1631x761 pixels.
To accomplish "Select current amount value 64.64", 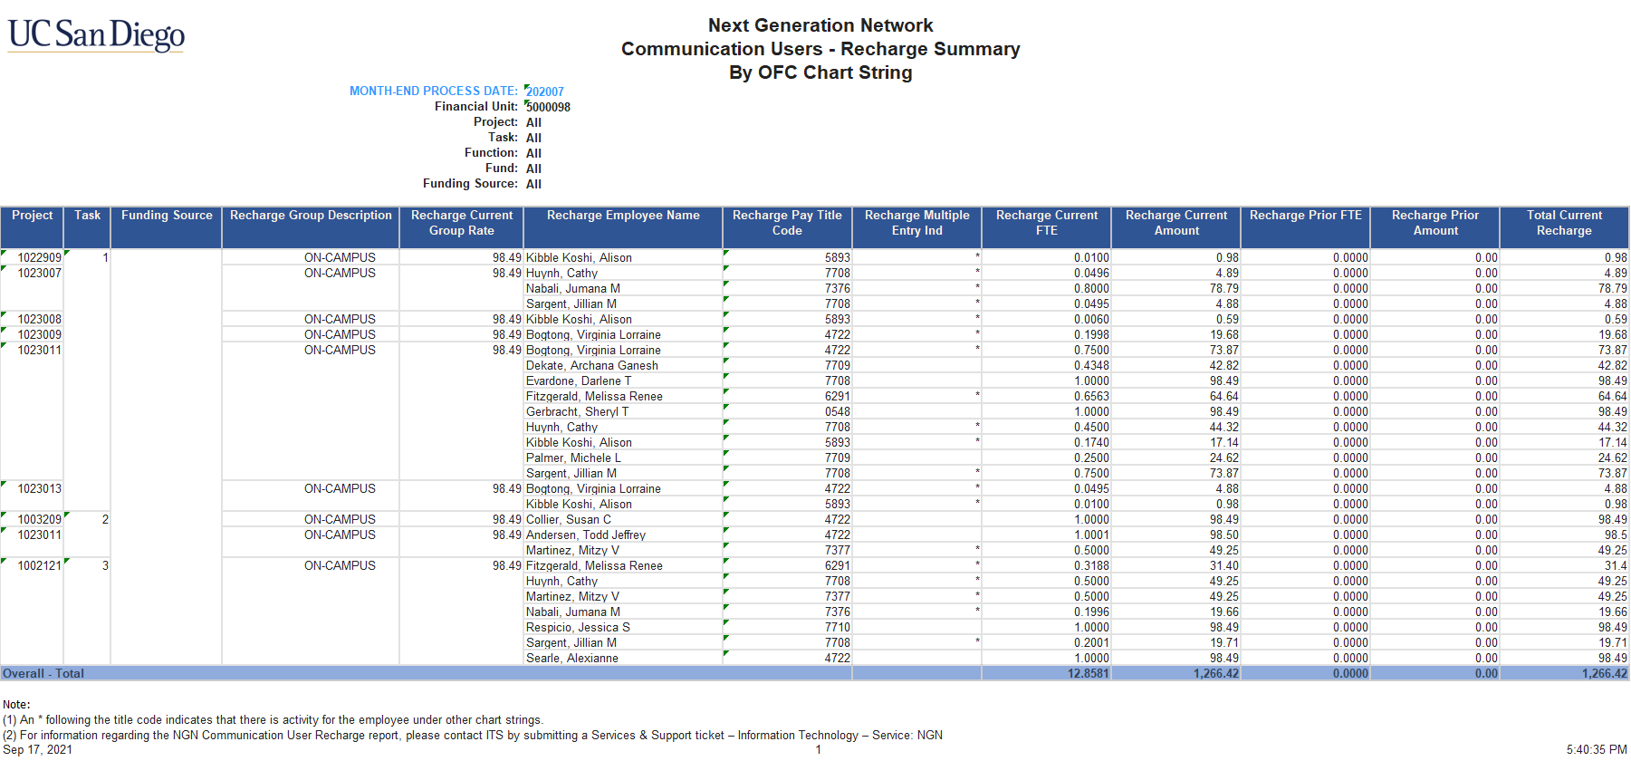I will (x=1224, y=397).
